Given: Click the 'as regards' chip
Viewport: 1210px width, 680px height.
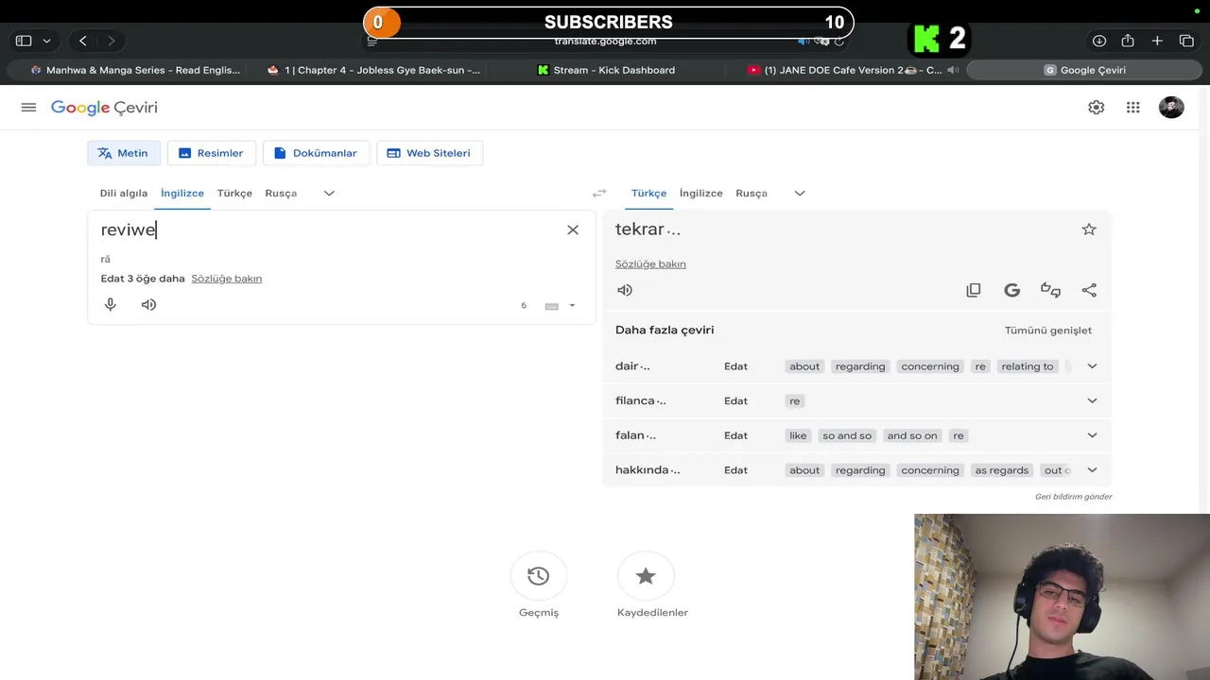Looking at the screenshot, I should tap(1002, 470).
